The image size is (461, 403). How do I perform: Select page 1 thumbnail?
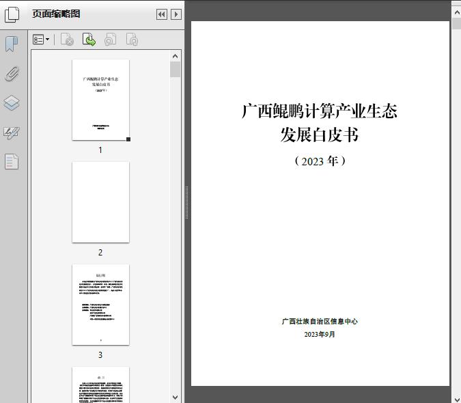click(100, 100)
